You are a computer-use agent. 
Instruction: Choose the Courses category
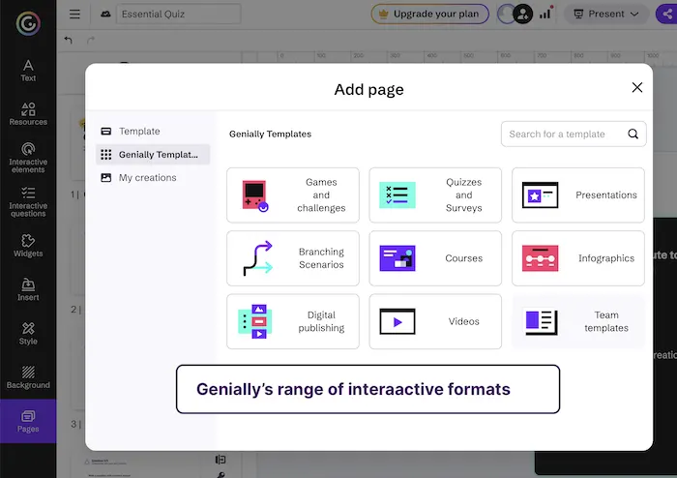435,258
